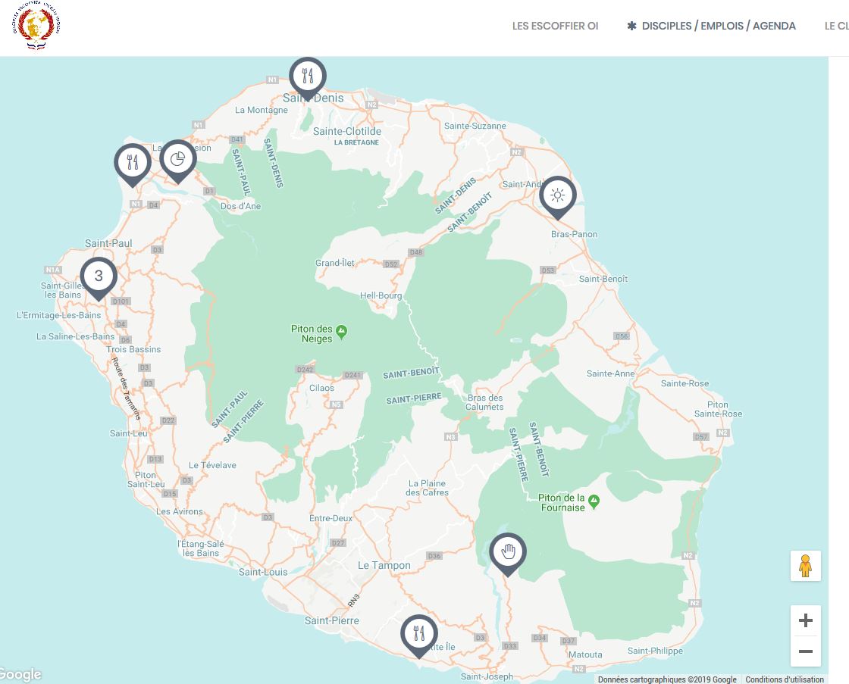The image size is (849, 684).
Task: Click the Les Avirons label
Action: [x=179, y=512]
